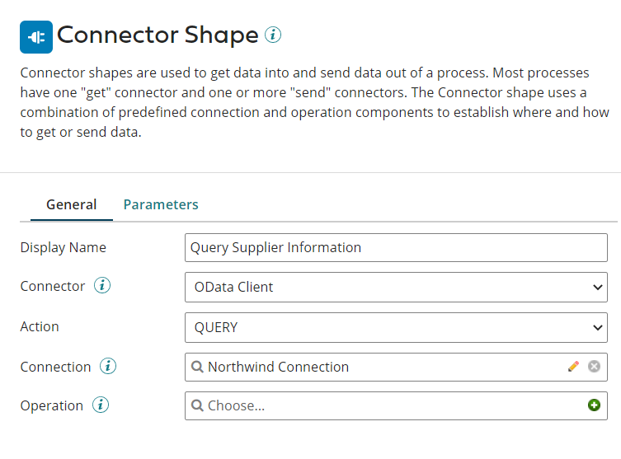This screenshot has height=459, width=621.
Task: Click the Connector Shape heading
Action: pos(158,35)
